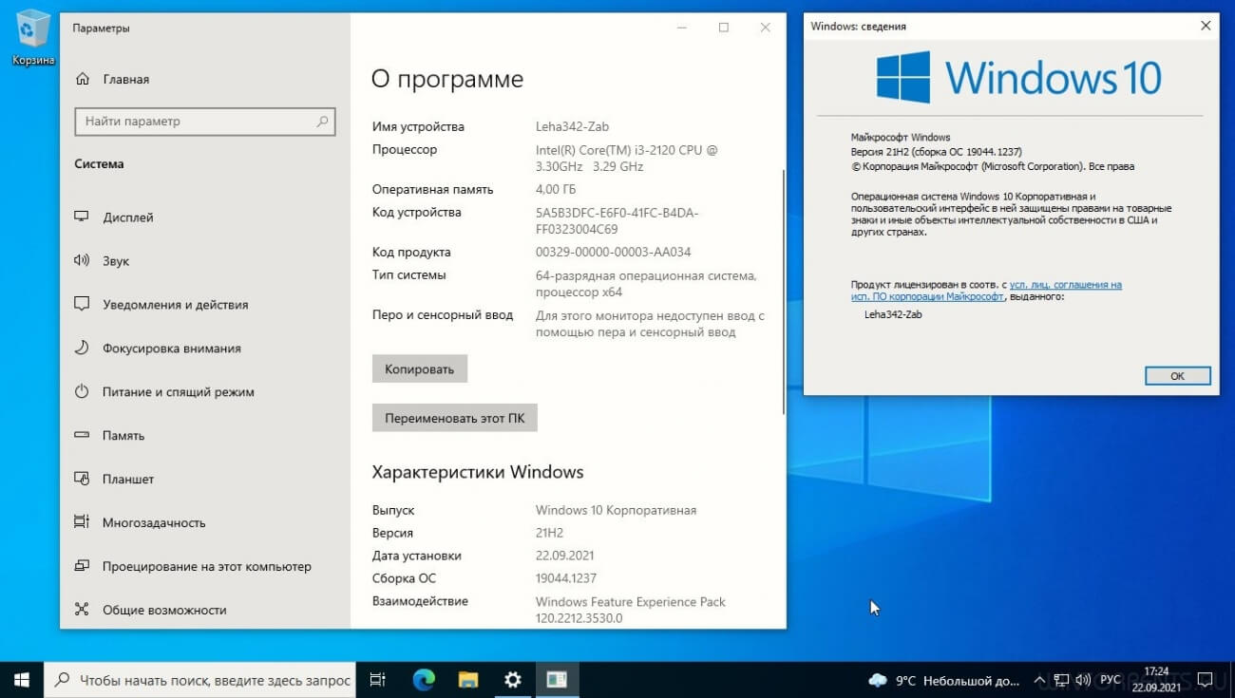
Task: Open File Explorer from the taskbar
Action: (x=468, y=680)
